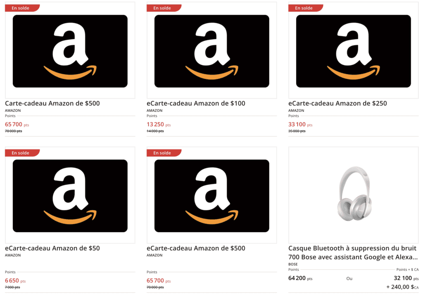Open the 'Carte-cadeau Amazon de $500' product page
Screen dimensions: 423x294
tap(52, 103)
